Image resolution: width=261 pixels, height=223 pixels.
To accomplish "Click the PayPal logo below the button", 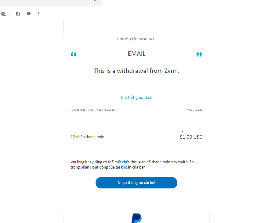I will coord(136,218).
